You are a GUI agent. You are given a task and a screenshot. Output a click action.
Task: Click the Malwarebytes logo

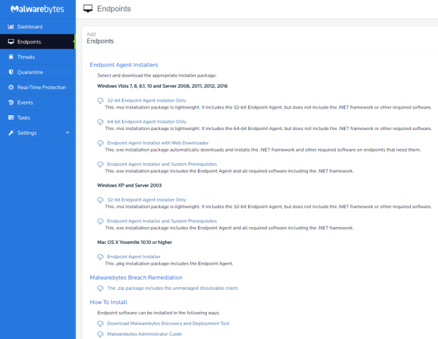point(38,9)
